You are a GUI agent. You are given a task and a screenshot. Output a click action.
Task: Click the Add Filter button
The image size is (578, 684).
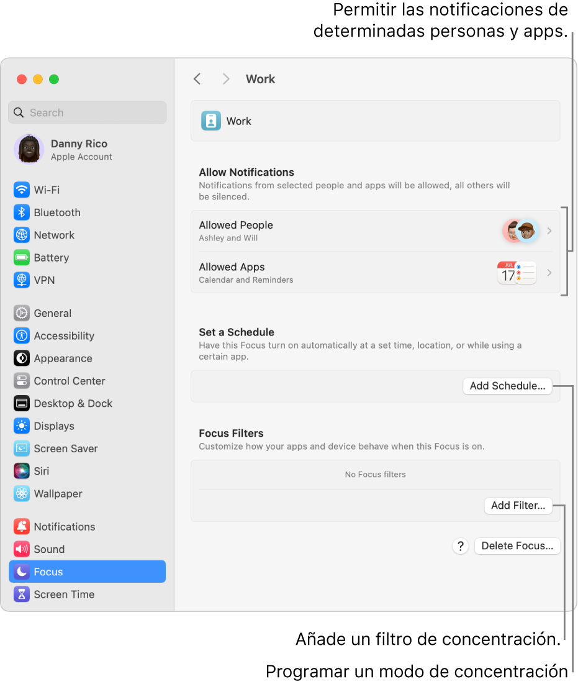pyautogui.click(x=518, y=506)
